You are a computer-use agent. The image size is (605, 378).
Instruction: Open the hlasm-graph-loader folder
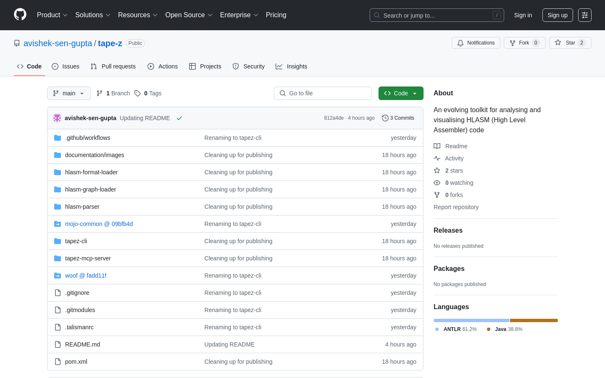tap(90, 189)
